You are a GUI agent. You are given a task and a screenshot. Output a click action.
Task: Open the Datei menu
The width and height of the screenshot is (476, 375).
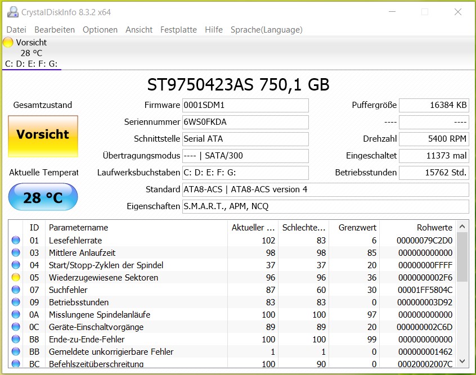[x=16, y=30]
